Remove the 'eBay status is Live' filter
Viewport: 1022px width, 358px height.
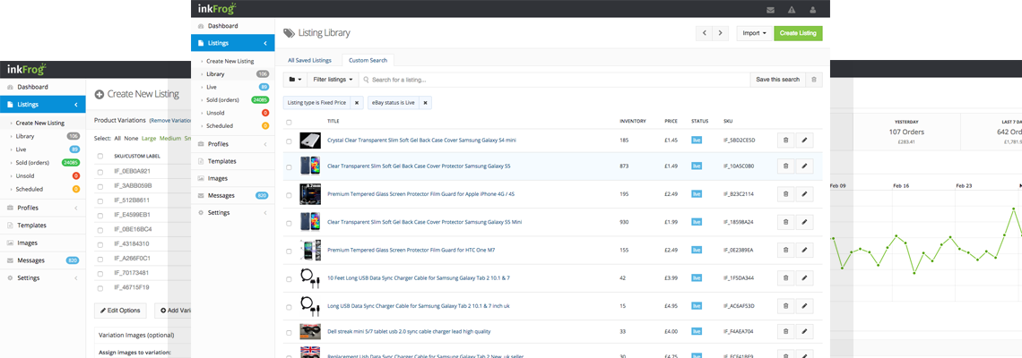coord(425,103)
